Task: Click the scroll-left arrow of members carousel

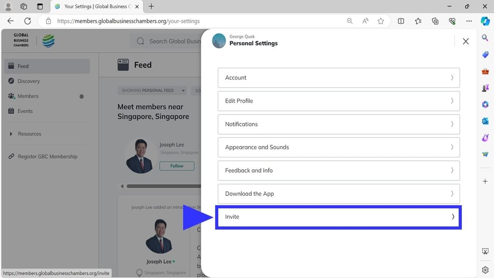Action: (122, 186)
